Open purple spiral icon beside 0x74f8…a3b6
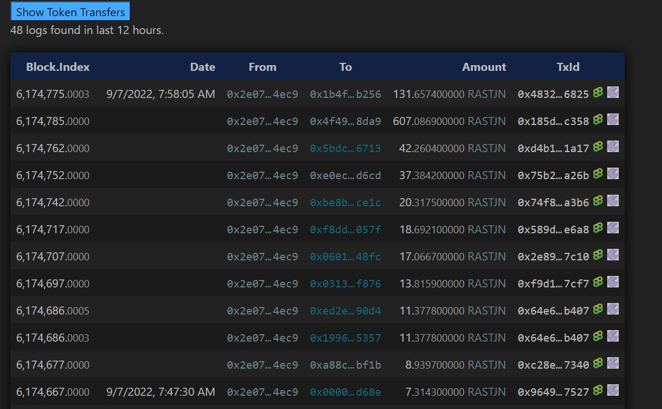 [x=613, y=200]
